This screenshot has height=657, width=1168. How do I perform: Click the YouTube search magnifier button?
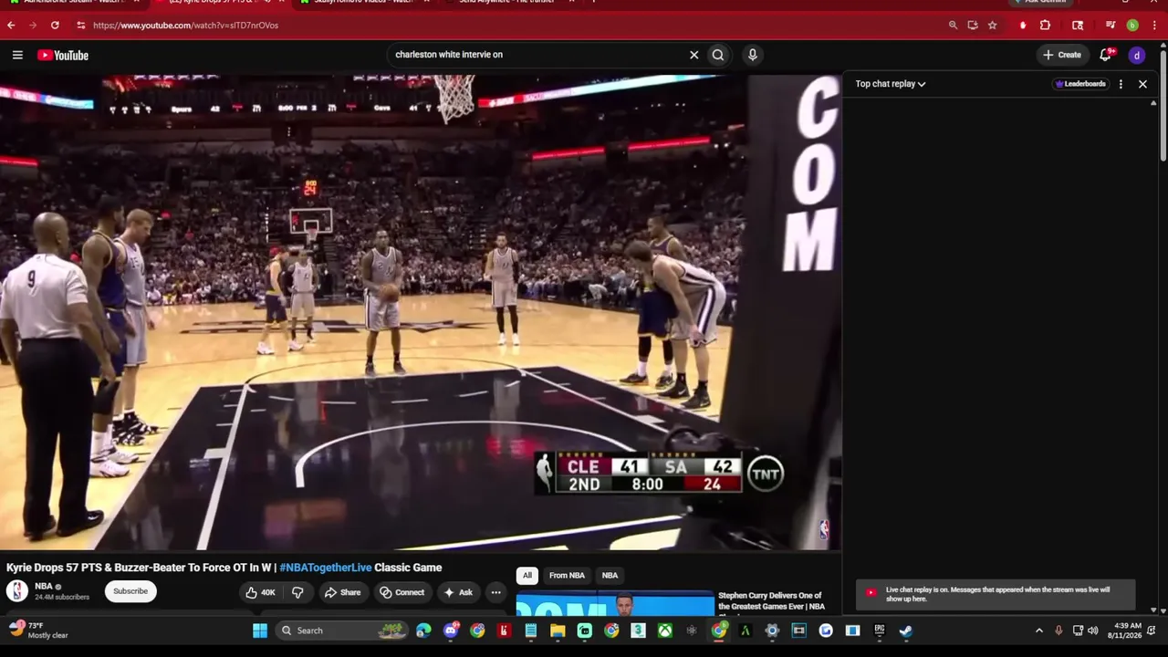(x=718, y=55)
